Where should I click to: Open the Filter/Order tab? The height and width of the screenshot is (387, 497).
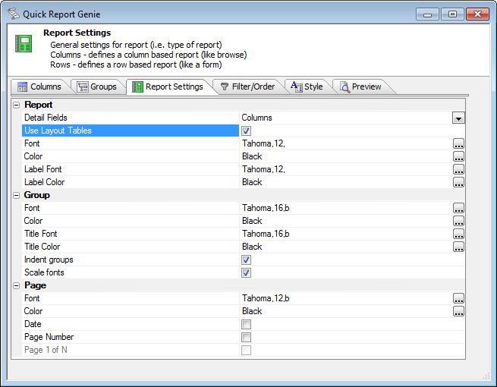tap(247, 87)
